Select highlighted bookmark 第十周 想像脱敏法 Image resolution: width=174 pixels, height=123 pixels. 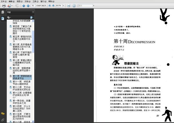click(x=22, y=77)
